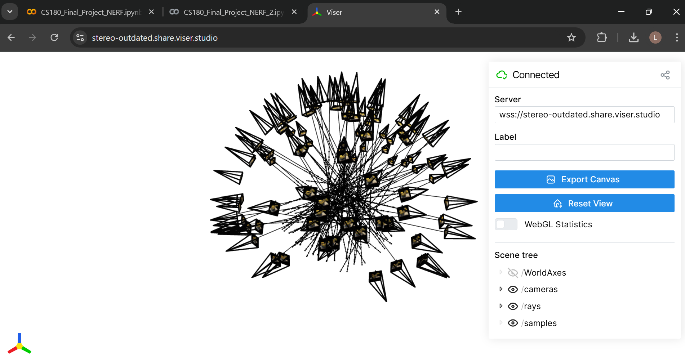Expand the cameras tree node

[501, 289]
